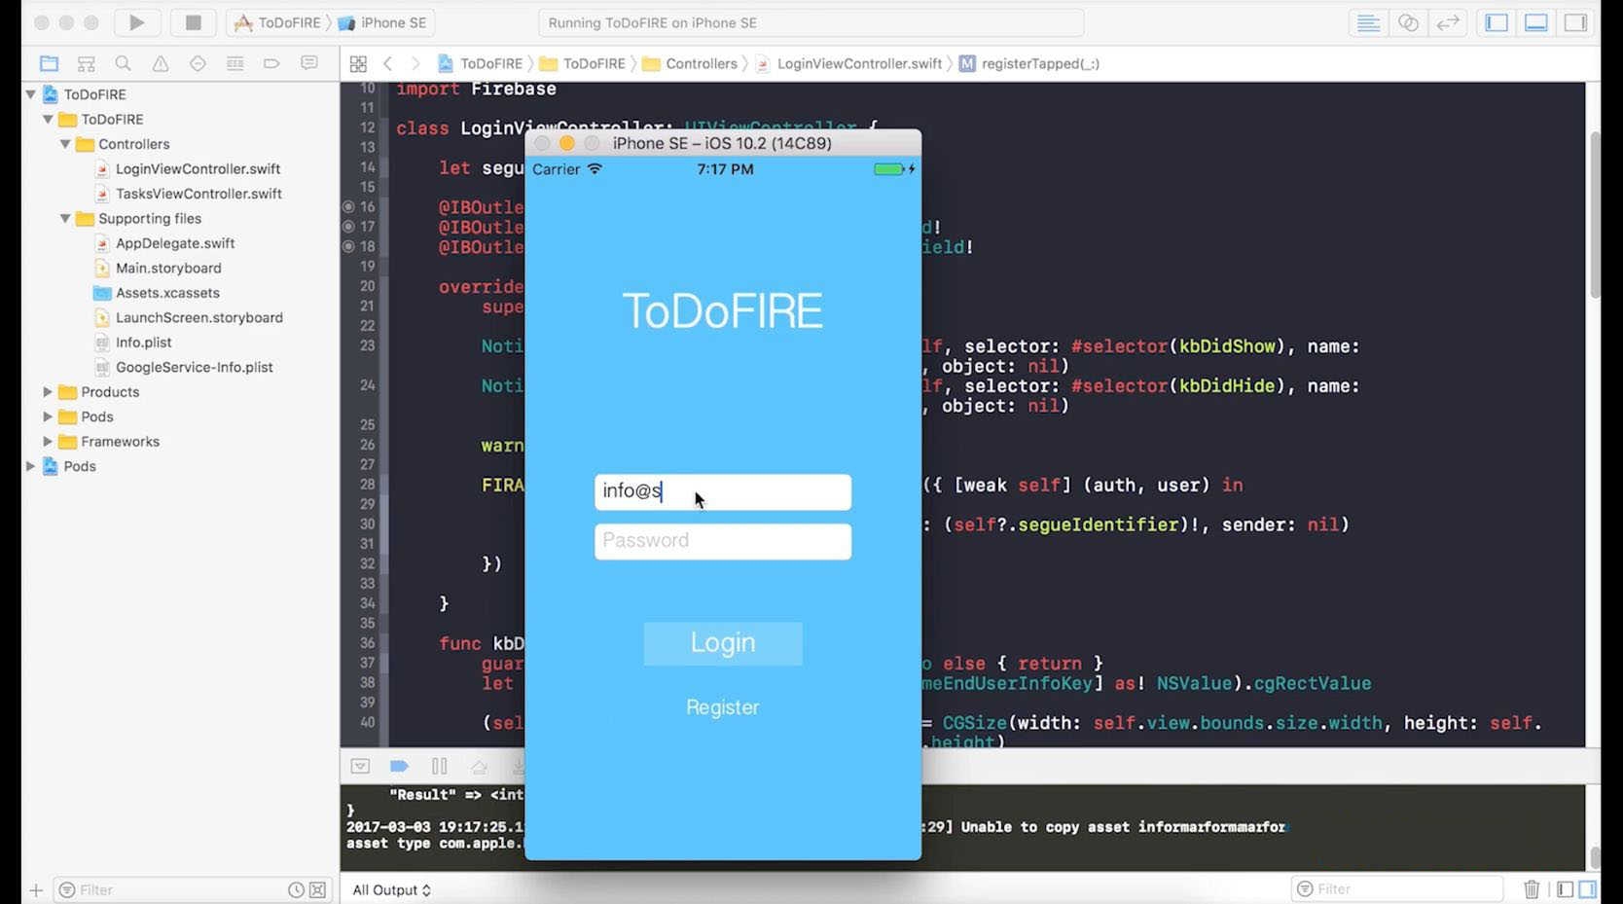
Task: Open the All Output dropdown
Action: click(x=391, y=889)
